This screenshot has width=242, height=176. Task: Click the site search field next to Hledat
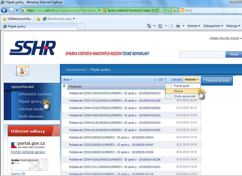tap(202, 55)
